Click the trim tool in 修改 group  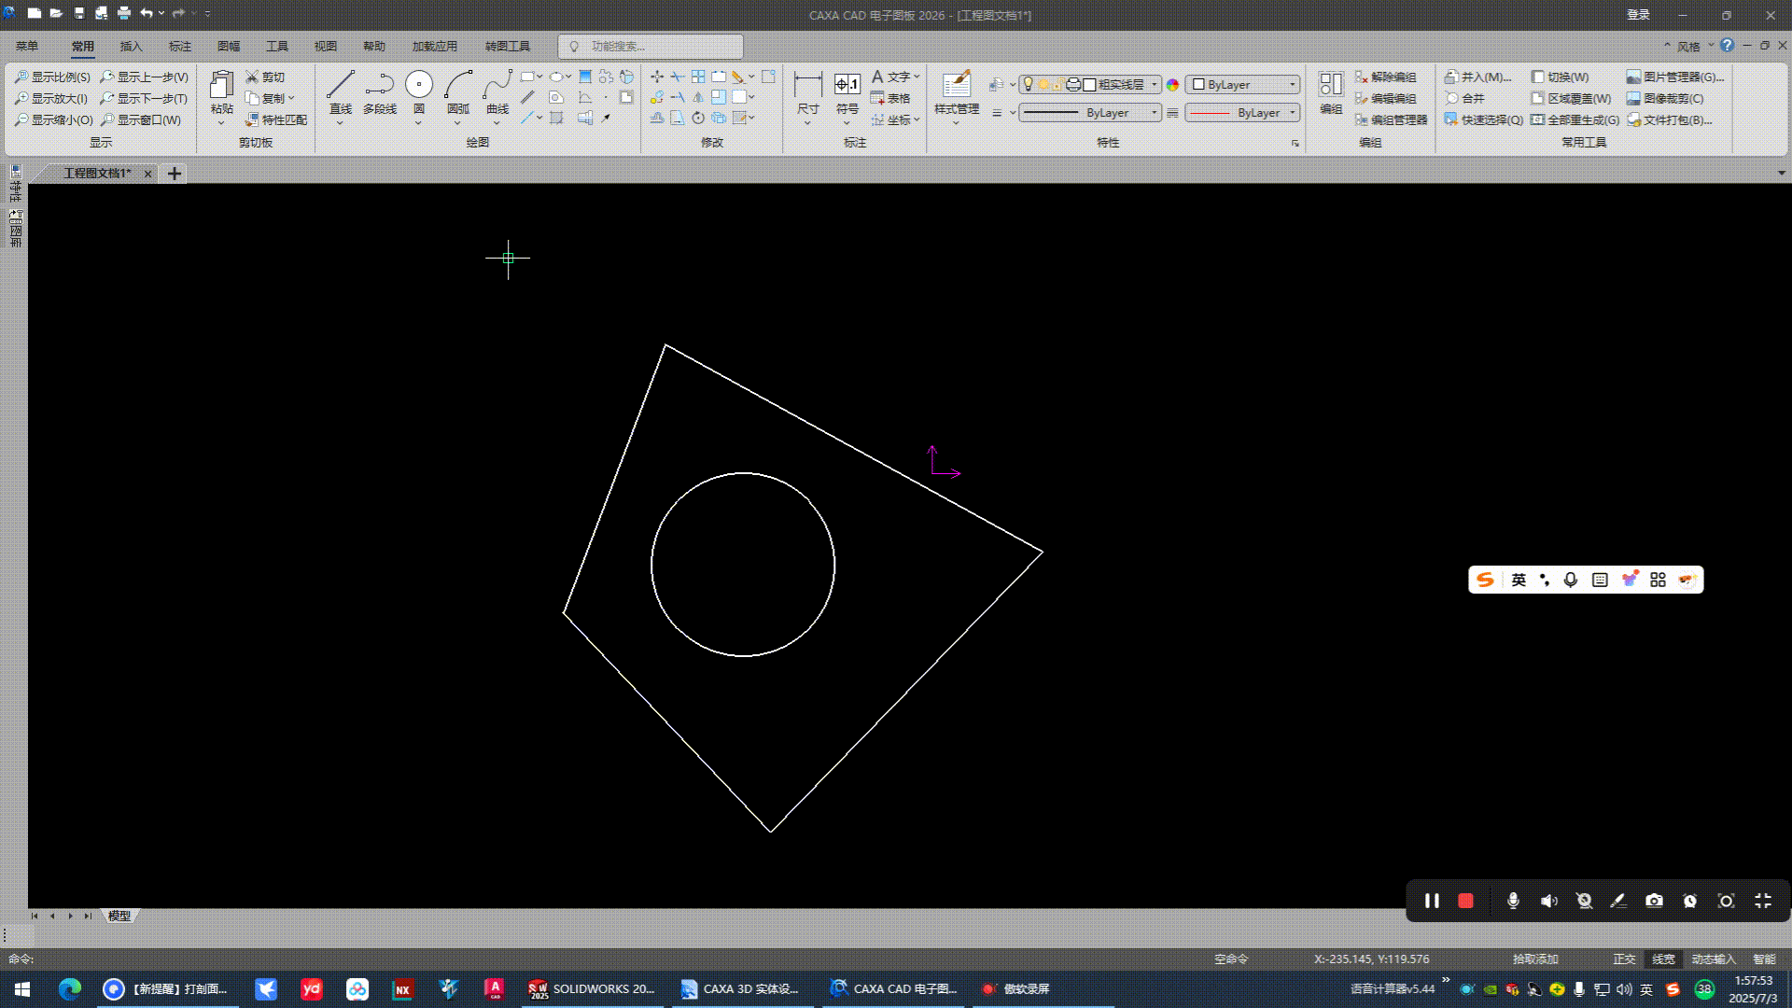point(678,77)
